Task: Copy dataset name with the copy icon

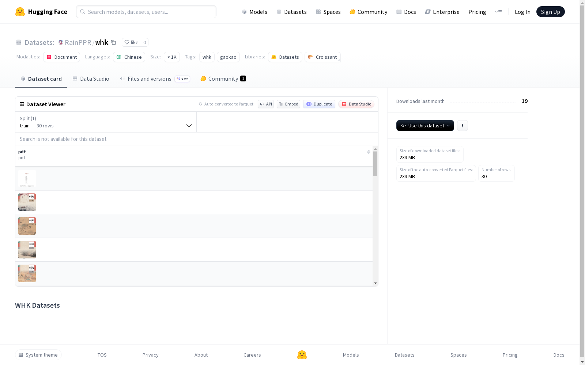Action: 113,42
